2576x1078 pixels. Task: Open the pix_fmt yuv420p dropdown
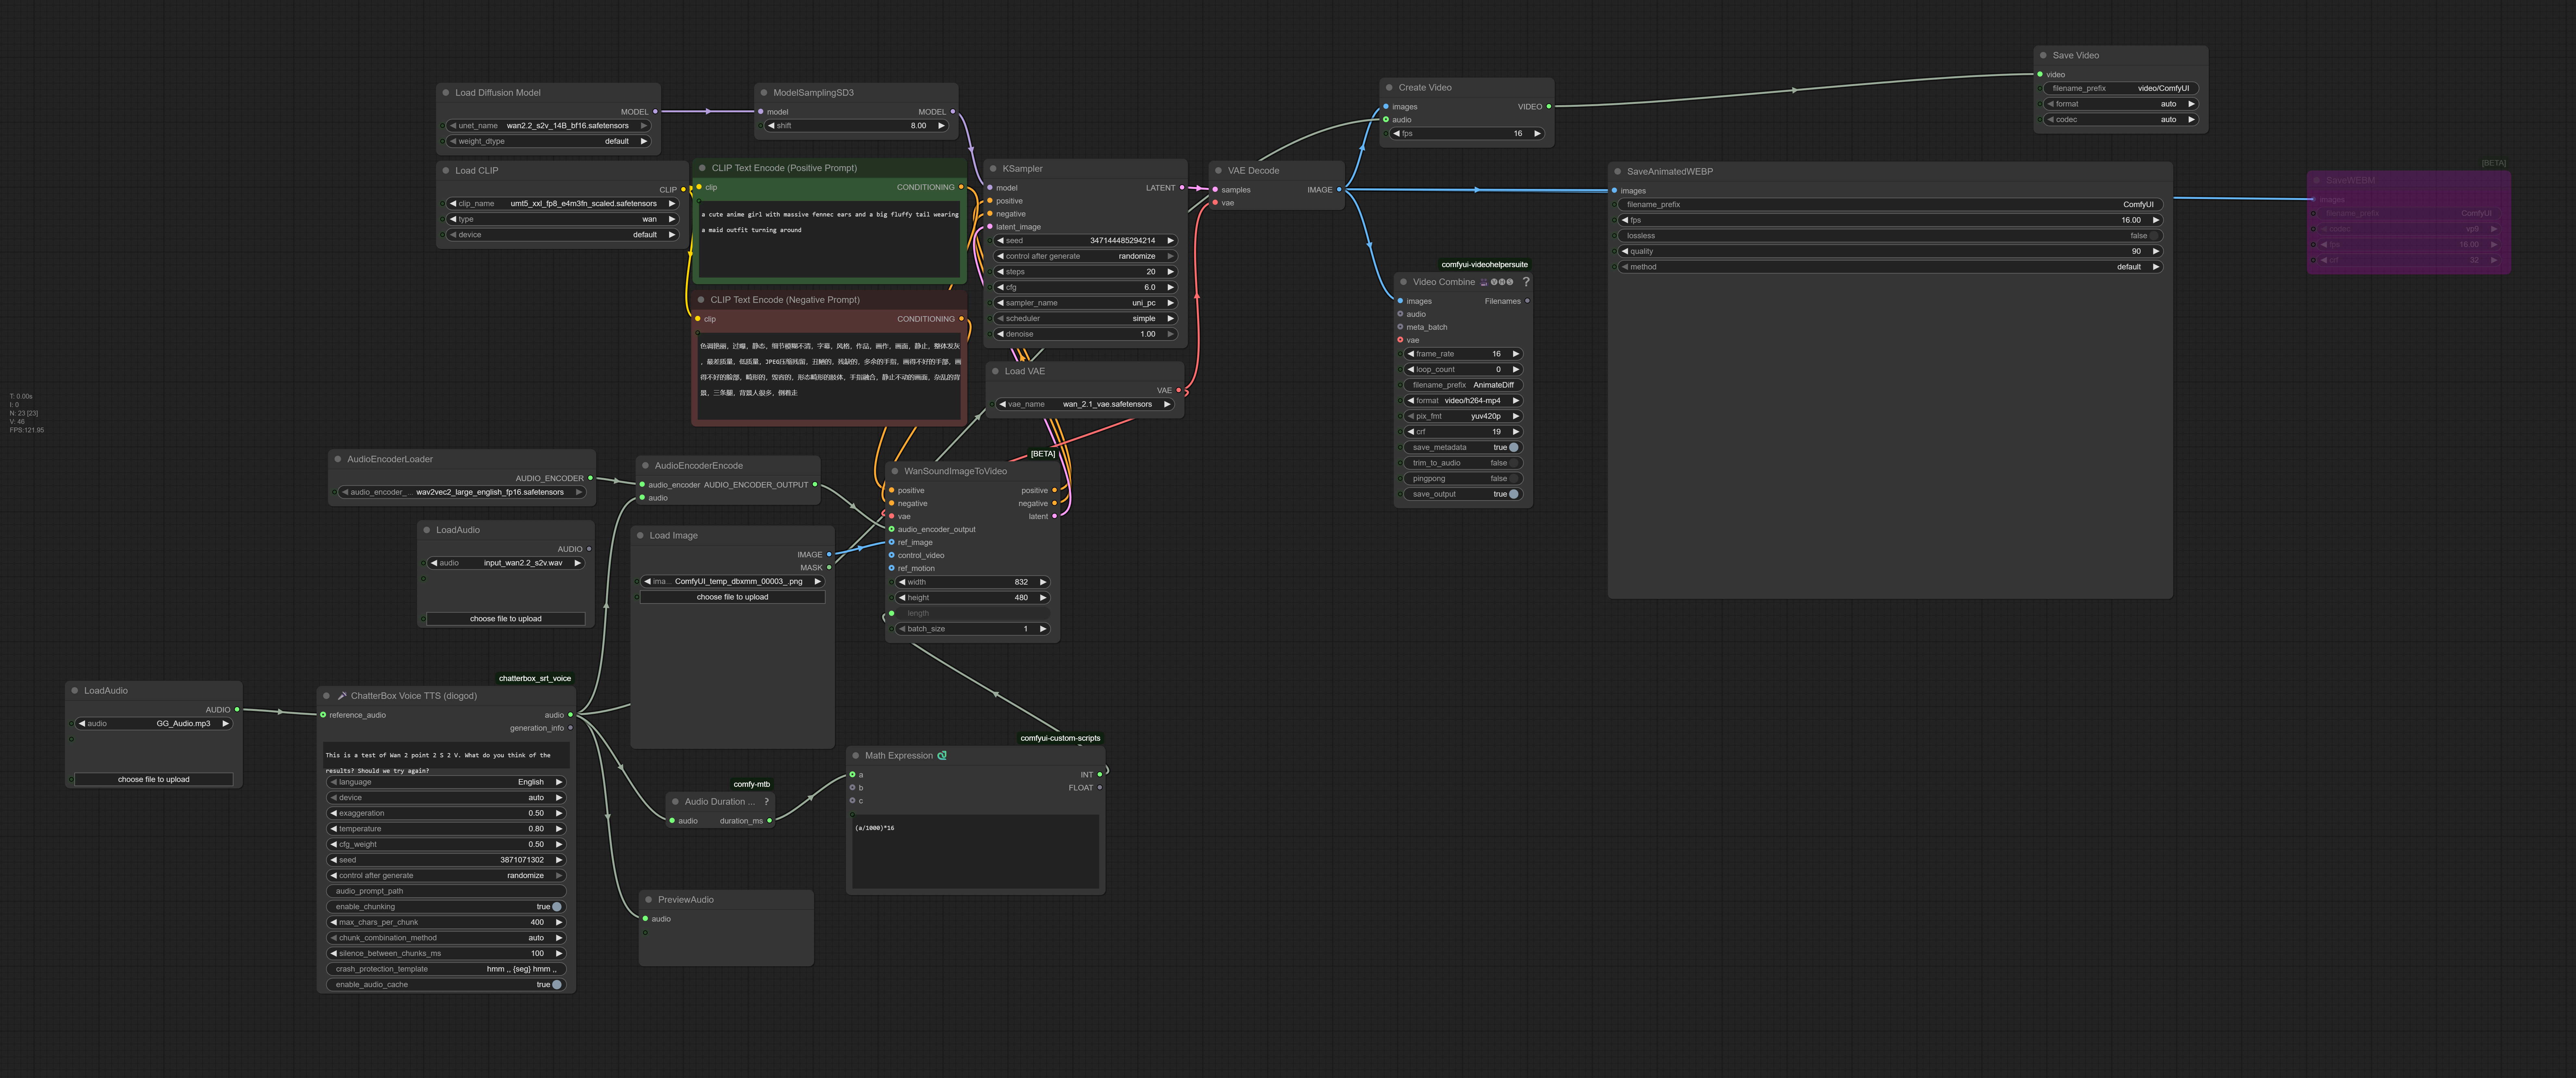click(x=1464, y=416)
